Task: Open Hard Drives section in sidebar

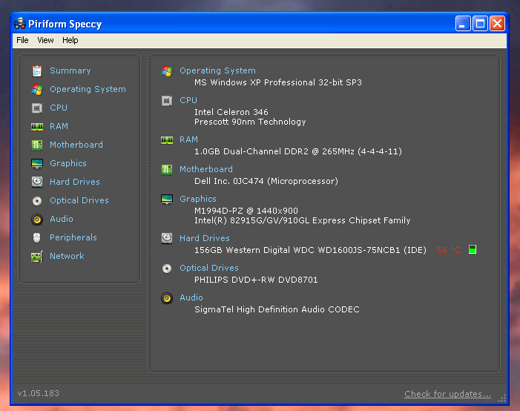Action: coord(75,182)
